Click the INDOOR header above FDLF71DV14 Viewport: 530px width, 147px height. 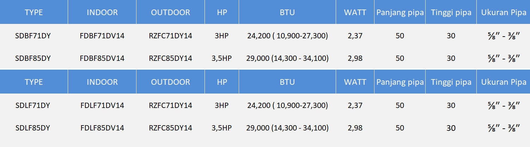tap(102, 82)
